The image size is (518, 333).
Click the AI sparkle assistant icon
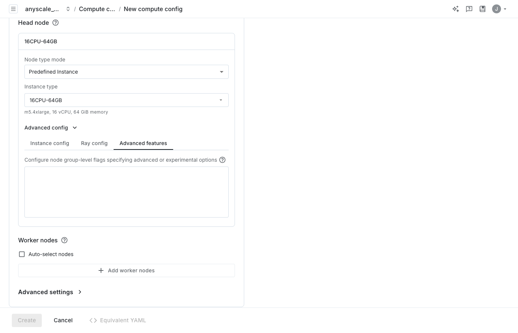click(x=455, y=9)
